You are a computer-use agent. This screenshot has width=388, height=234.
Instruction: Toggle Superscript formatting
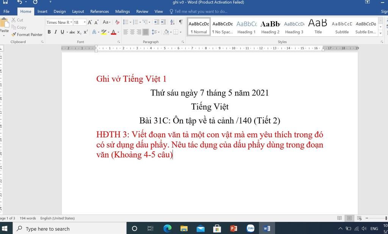(x=86, y=32)
